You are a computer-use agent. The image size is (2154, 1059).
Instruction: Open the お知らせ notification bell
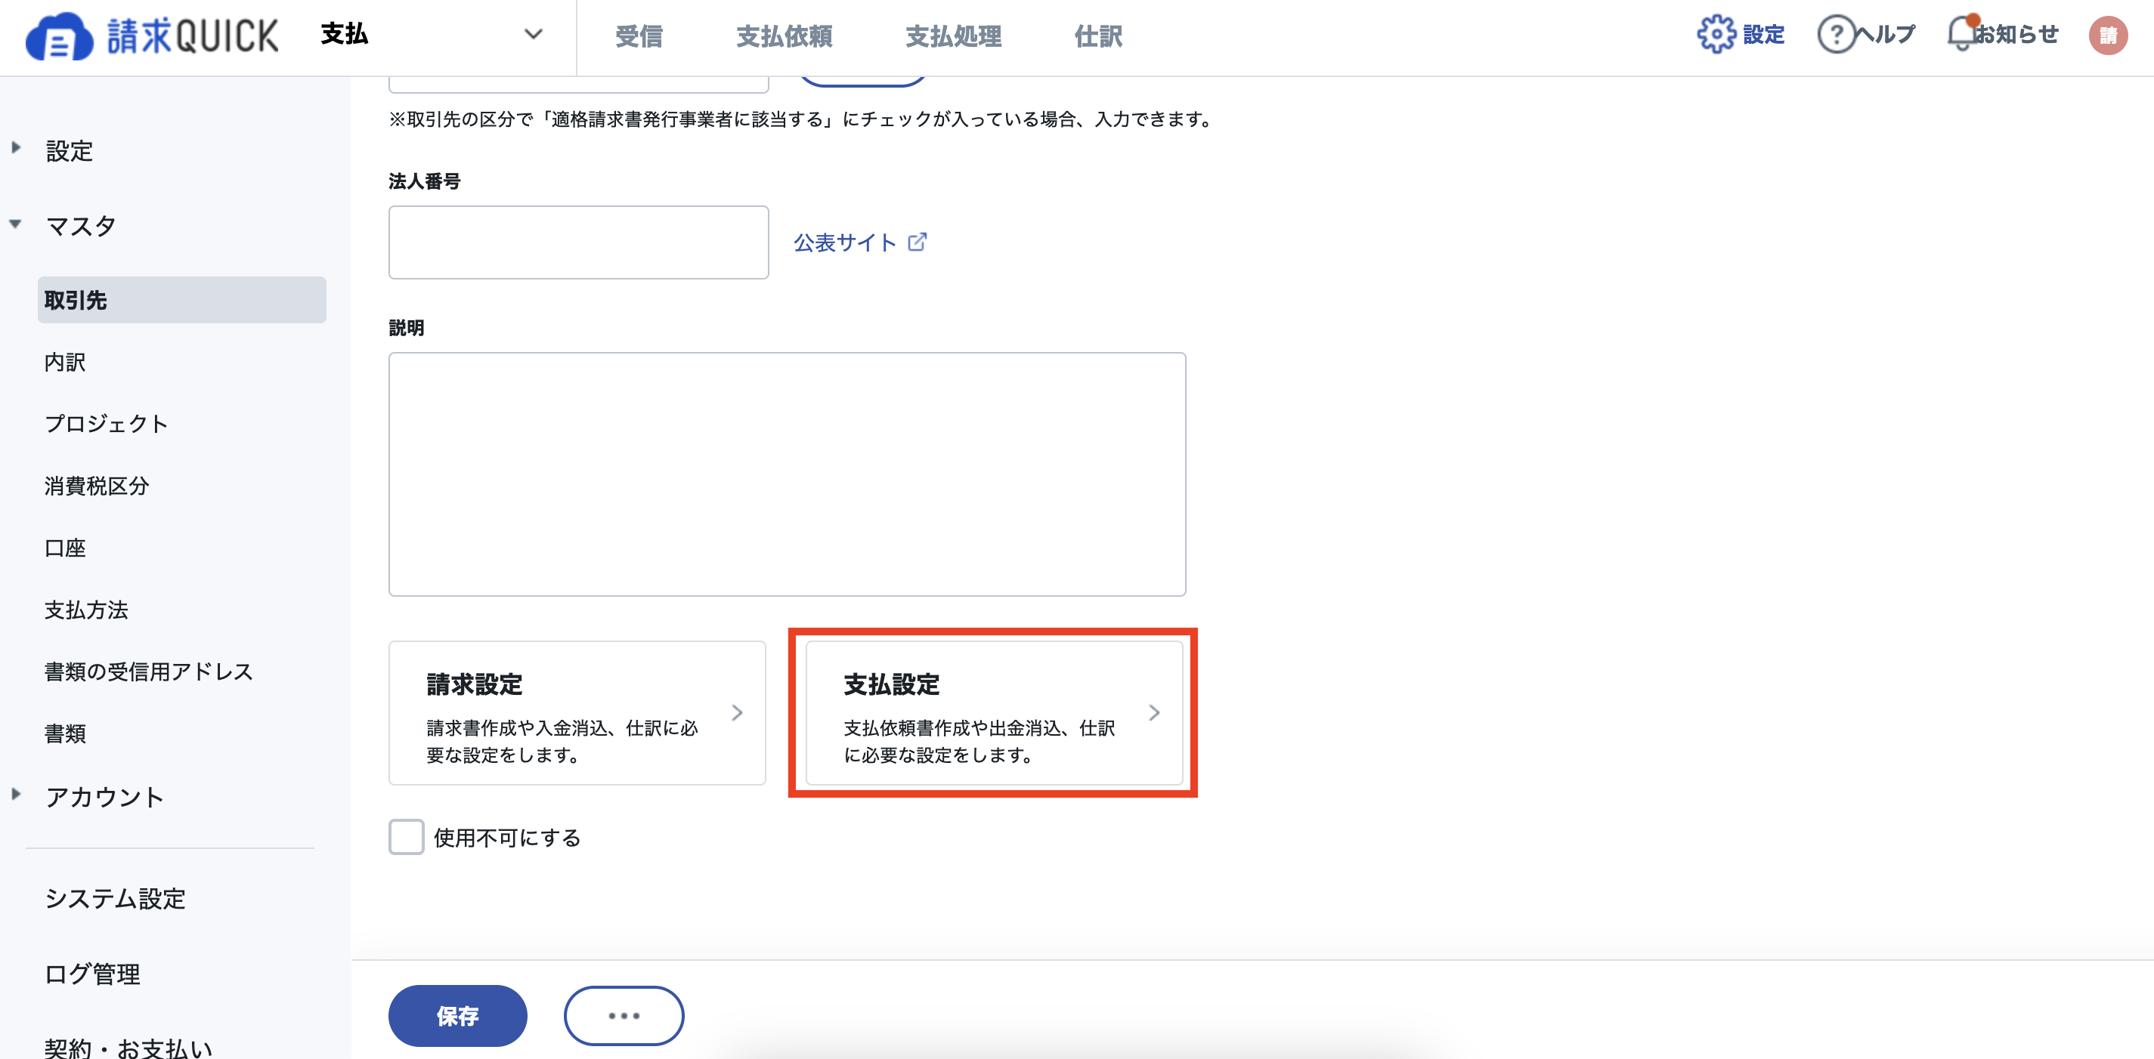tap(1962, 34)
